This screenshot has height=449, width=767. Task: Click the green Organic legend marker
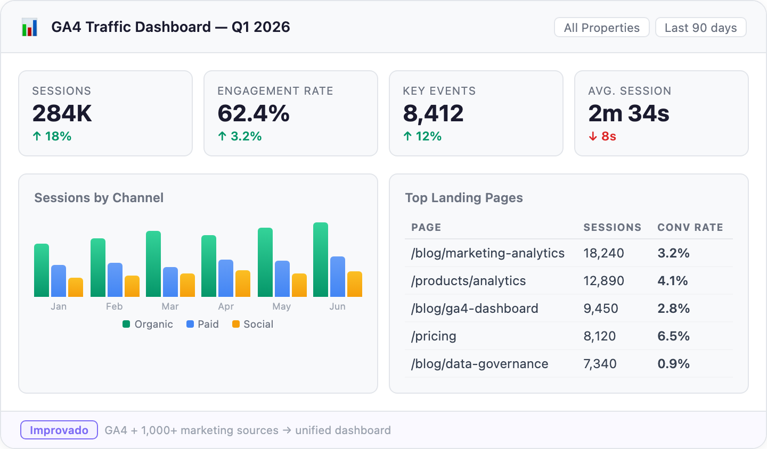126,324
